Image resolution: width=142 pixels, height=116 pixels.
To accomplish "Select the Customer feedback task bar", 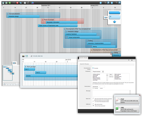I will [x=81, y=34].
